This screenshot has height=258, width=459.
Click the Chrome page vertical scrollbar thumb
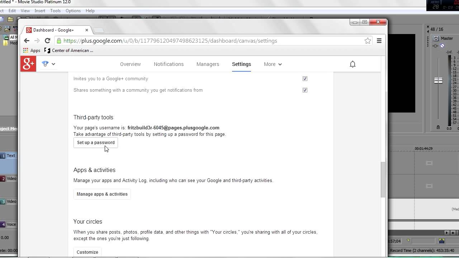click(x=383, y=180)
